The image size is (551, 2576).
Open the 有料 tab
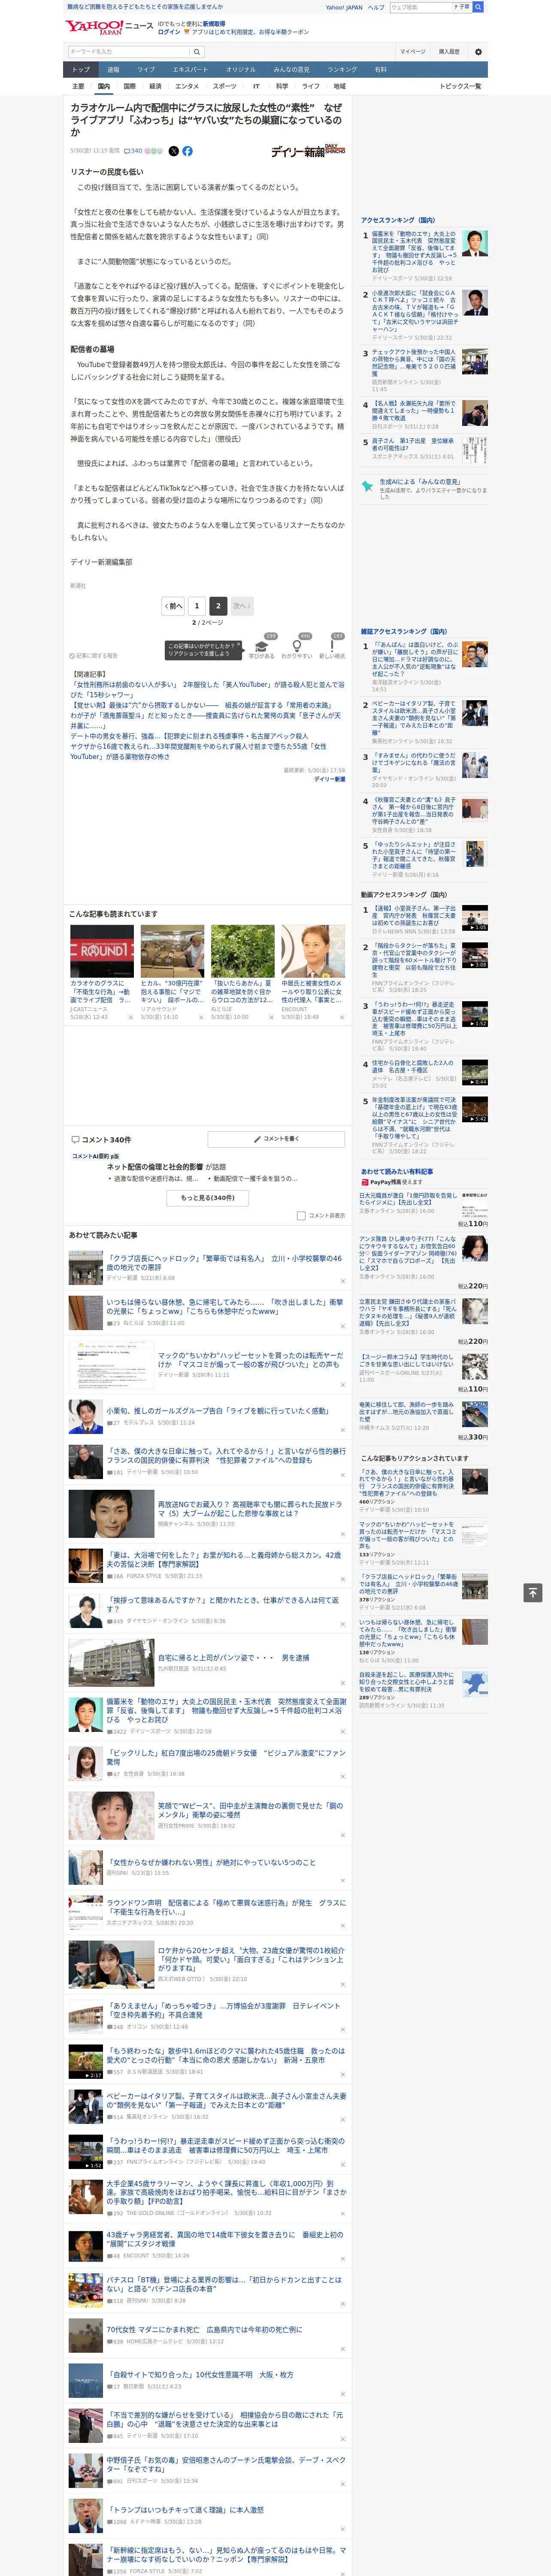(380, 70)
